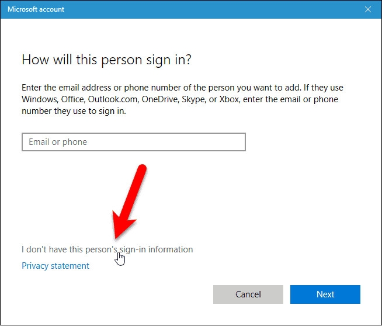Click "I don't have this person's sign-in information"
The width and height of the screenshot is (382, 326).
[107, 249]
